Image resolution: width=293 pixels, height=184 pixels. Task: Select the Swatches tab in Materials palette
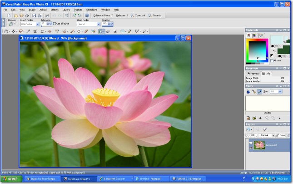click(x=261, y=35)
